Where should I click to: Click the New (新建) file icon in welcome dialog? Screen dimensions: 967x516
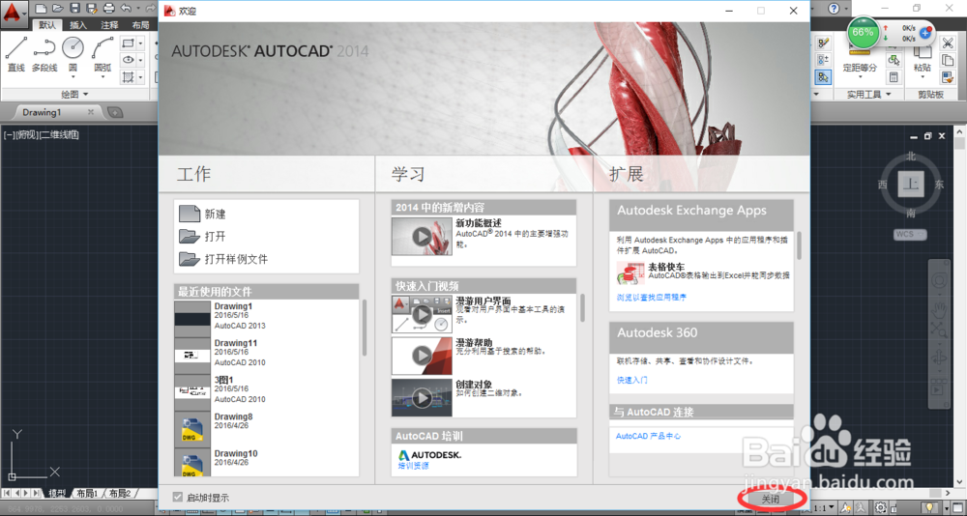190,214
